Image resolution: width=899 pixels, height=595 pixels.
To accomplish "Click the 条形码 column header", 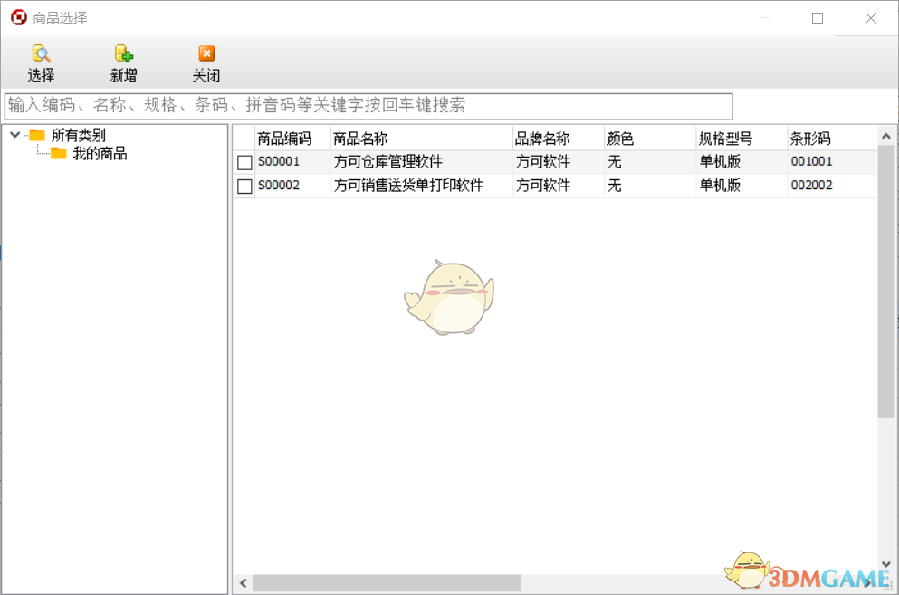I will click(810, 138).
